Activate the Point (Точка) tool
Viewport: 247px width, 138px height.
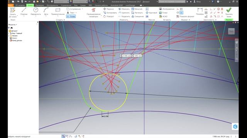(x=71, y=16)
